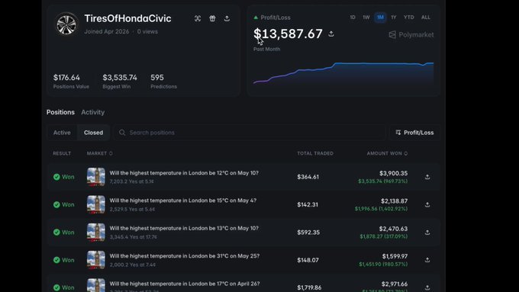
Task: Click the $1,599.97 amount won value
Action: (x=395, y=256)
